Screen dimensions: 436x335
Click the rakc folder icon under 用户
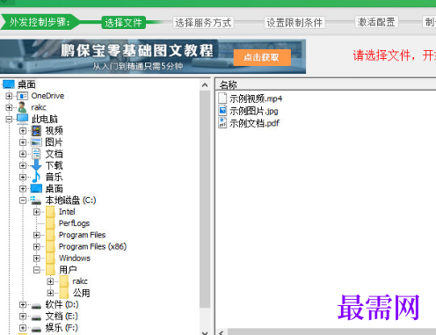pyautogui.click(x=64, y=281)
